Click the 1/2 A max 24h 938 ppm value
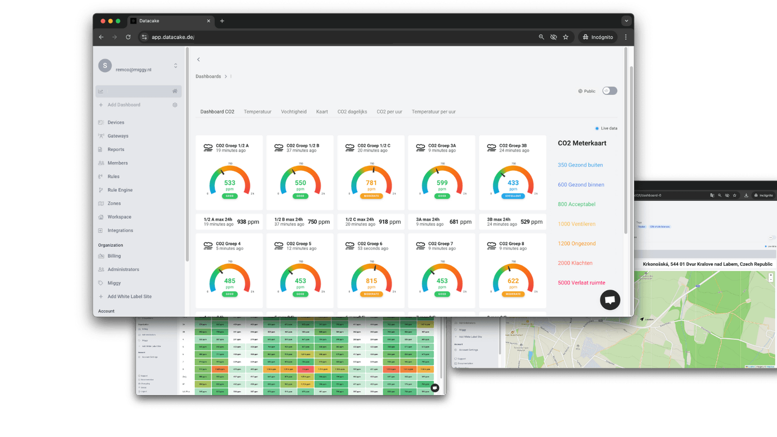777x437 pixels. click(x=248, y=222)
